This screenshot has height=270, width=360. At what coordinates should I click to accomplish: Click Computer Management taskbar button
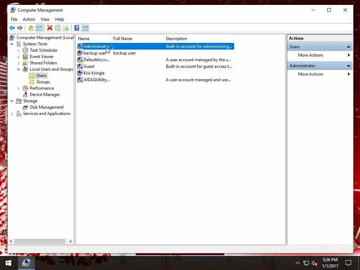pyautogui.click(x=26, y=263)
